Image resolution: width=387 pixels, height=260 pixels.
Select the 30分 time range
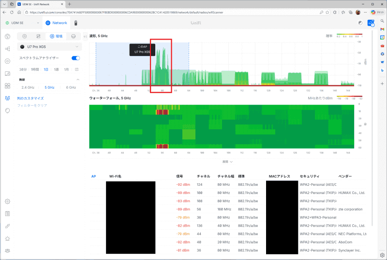(23, 69)
